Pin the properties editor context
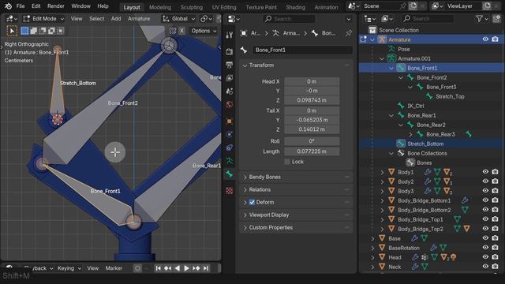Viewport: 505px width, 284px height. click(349, 33)
